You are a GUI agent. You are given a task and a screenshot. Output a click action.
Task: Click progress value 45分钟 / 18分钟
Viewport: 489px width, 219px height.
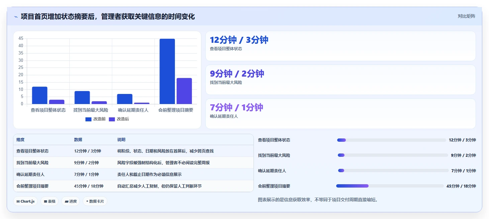point(461,186)
